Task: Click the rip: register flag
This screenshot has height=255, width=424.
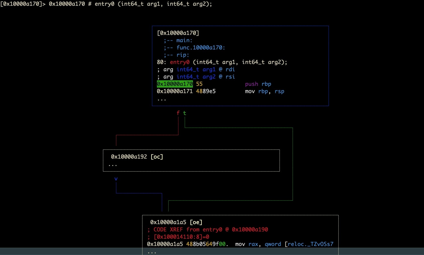Action: point(183,55)
